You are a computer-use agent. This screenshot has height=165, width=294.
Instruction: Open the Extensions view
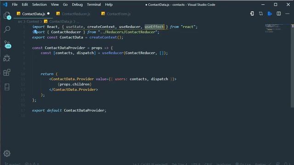7,72
